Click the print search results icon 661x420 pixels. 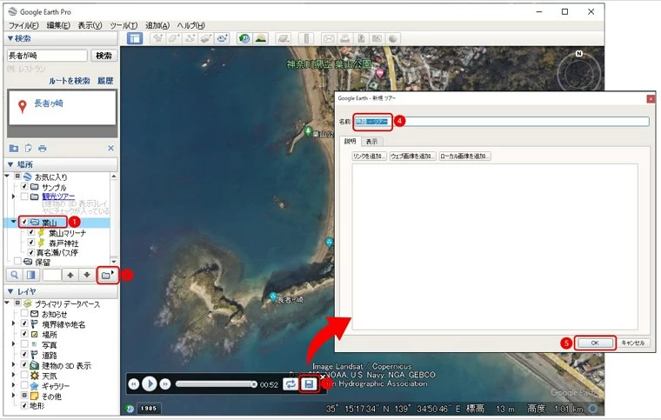[x=42, y=149]
